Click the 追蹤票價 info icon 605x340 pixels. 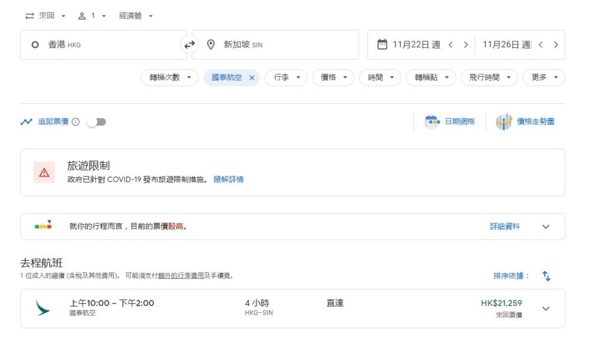(x=76, y=122)
